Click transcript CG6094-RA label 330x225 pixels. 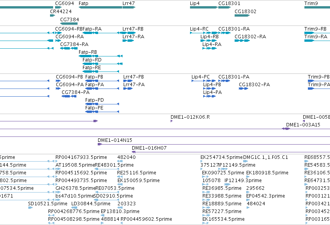click(x=70, y=36)
